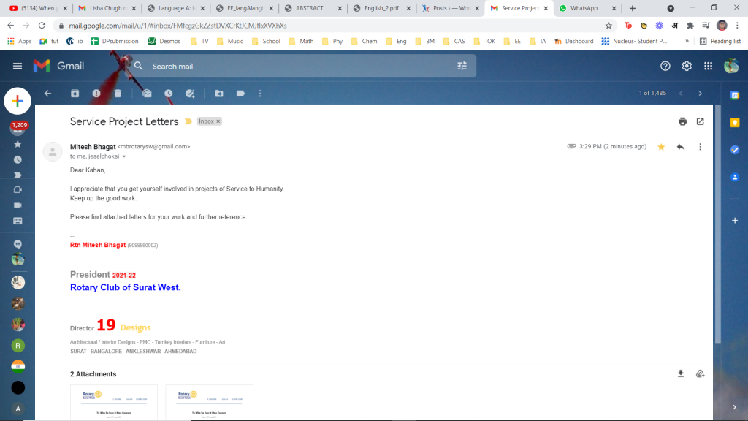Open DPsubmission bookmark
Image resolution: width=748 pixels, height=421 pixels.
115,42
